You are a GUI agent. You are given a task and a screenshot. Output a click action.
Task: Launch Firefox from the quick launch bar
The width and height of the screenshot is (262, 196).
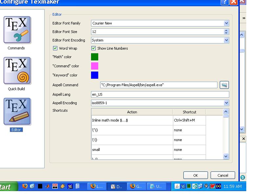[25, 186]
